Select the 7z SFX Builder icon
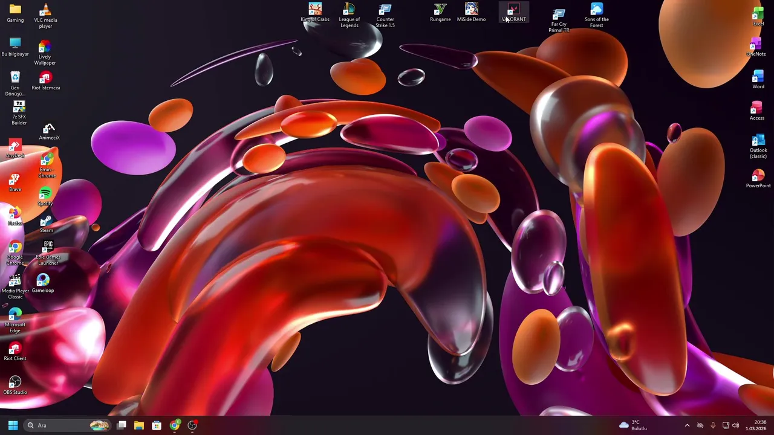This screenshot has height=435, width=774. 19,113
